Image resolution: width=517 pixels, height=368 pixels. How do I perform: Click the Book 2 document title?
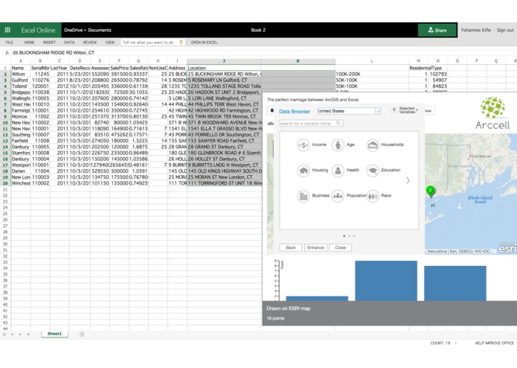tap(258, 30)
